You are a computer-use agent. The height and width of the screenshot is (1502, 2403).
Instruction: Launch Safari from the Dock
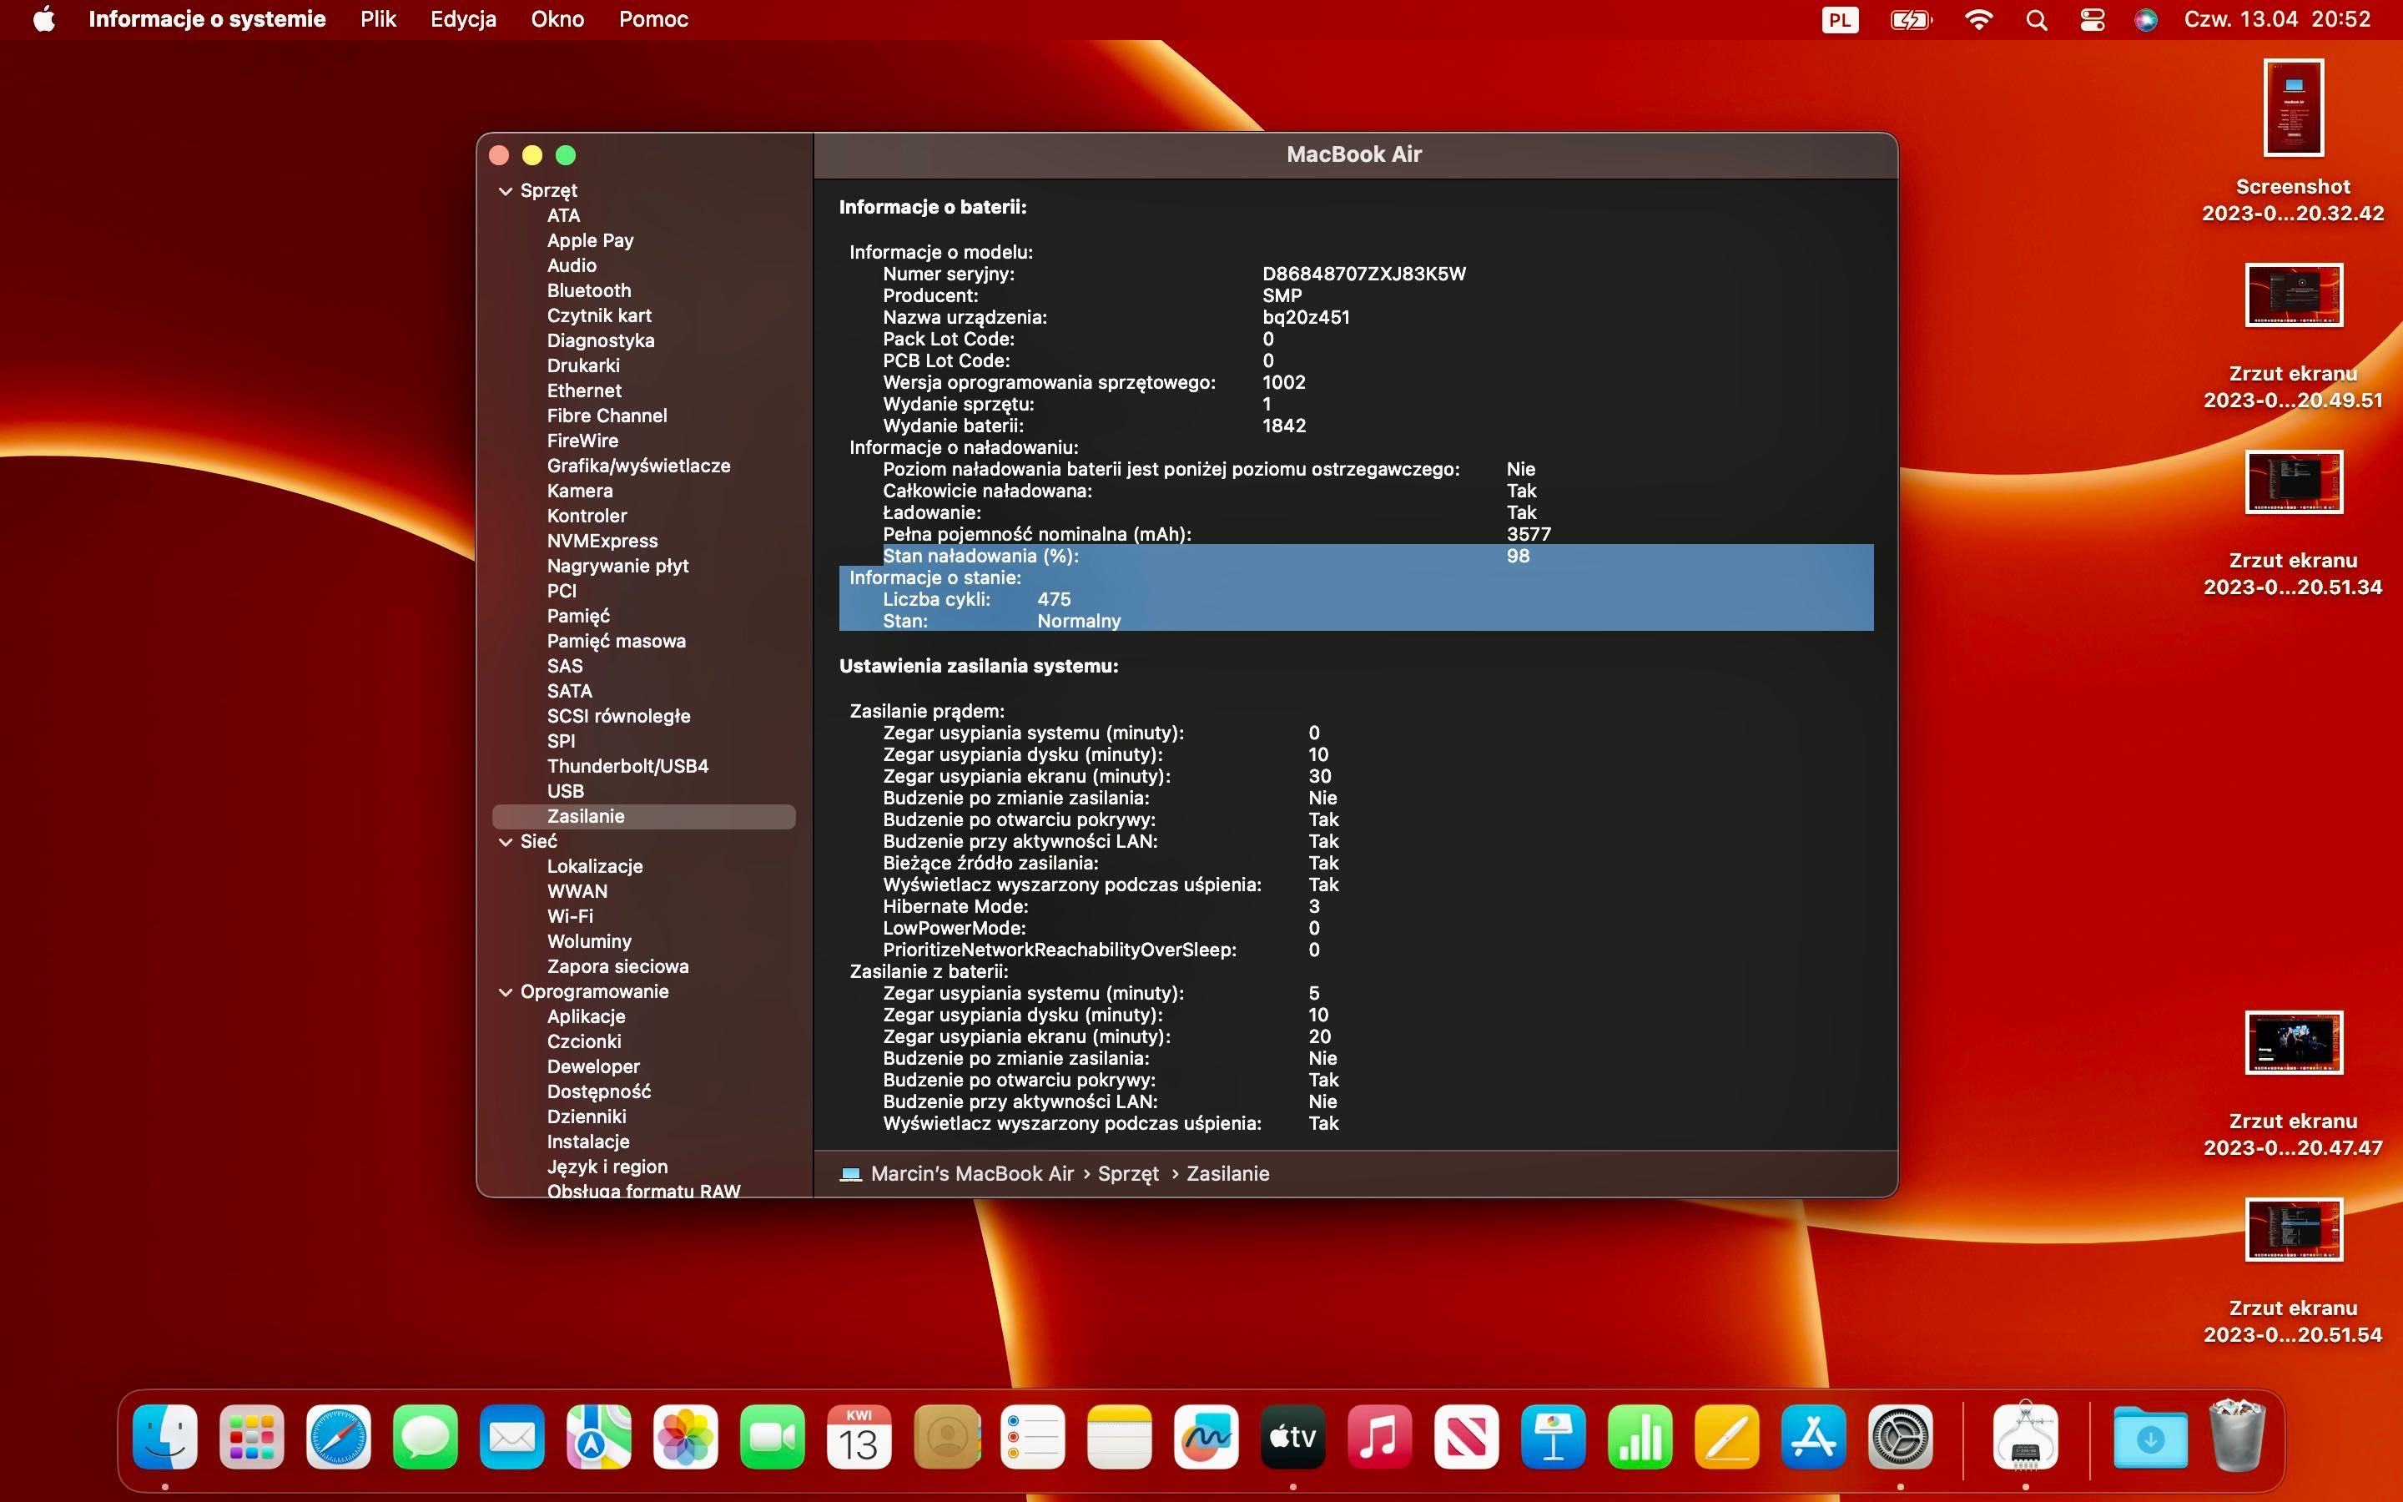pos(339,1436)
